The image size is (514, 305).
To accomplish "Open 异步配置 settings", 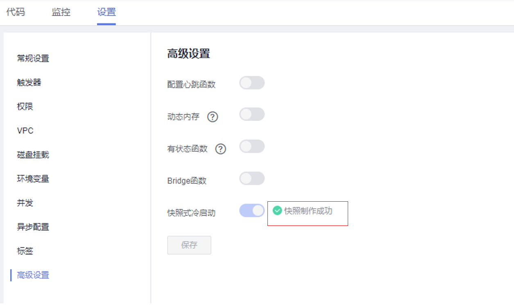I will click(33, 227).
